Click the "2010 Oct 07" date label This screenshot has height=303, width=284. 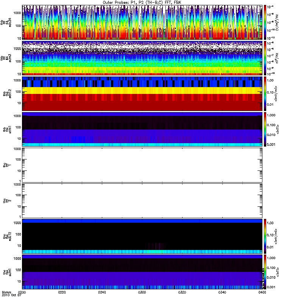point(12,295)
